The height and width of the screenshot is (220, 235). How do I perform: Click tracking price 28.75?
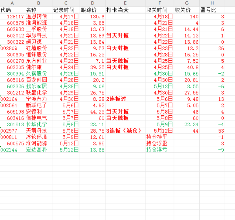pos(93,131)
